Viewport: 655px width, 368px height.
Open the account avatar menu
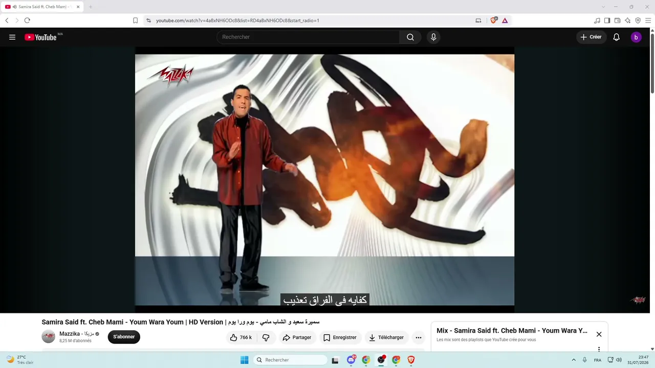click(x=636, y=37)
